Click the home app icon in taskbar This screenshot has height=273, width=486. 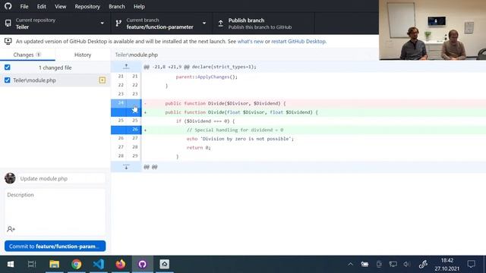(x=165, y=264)
